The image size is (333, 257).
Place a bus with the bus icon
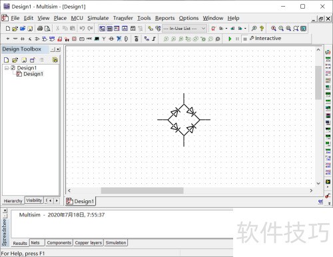tap(154, 39)
